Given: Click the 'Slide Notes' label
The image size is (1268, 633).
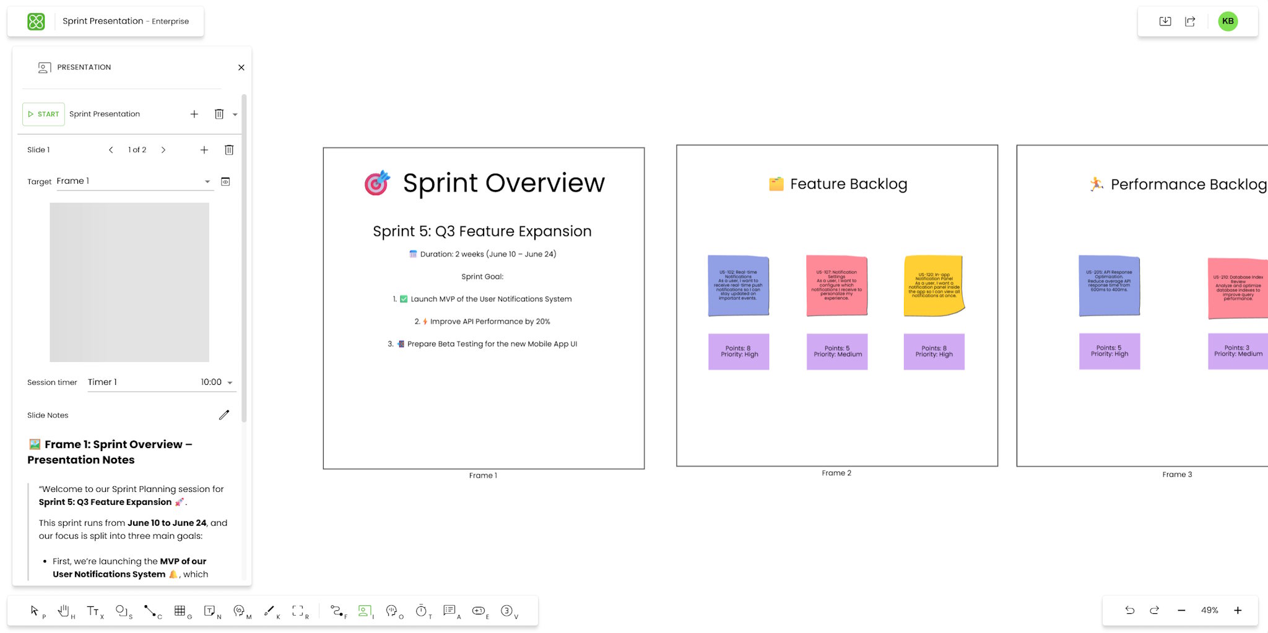Looking at the screenshot, I should 48,415.
